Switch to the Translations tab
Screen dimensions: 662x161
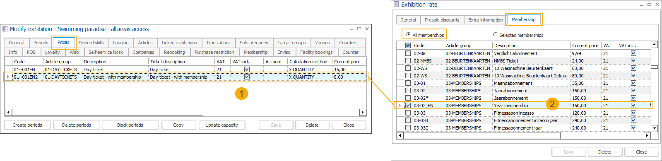coord(219,43)
